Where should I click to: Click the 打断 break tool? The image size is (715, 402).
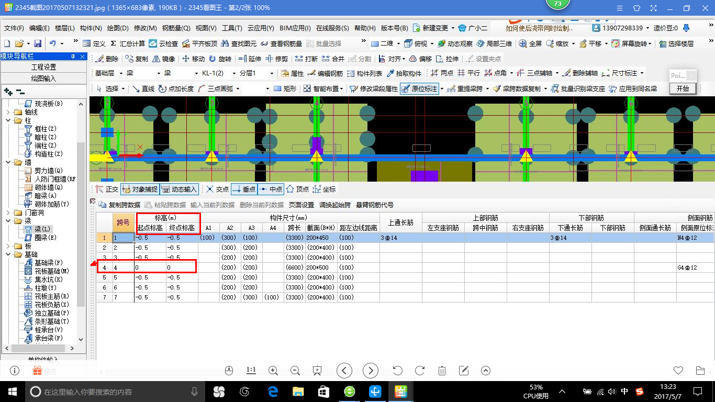(306, 59)
